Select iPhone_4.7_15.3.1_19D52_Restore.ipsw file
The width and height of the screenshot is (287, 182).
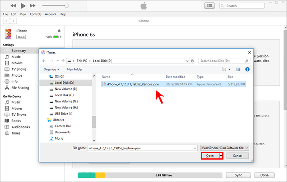(x=173, y=85)
